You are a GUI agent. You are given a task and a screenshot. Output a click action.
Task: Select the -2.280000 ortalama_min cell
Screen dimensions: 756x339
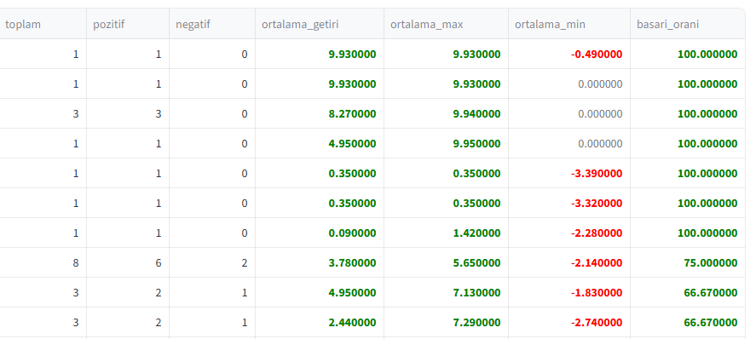click(x=569, y=233)
